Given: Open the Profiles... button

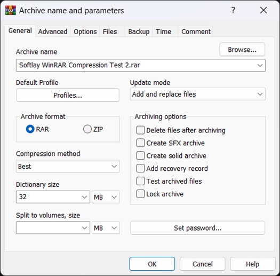Looking at the screenshot, I should [68, 95].
